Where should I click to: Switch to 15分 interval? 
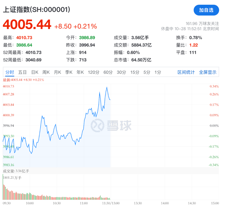coord(135,72)
